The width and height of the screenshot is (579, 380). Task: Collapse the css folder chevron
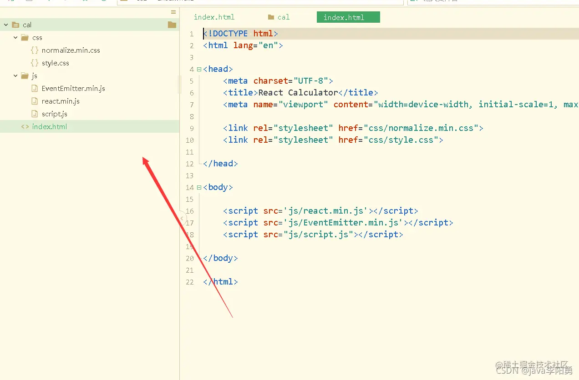[x=15, y=38]
